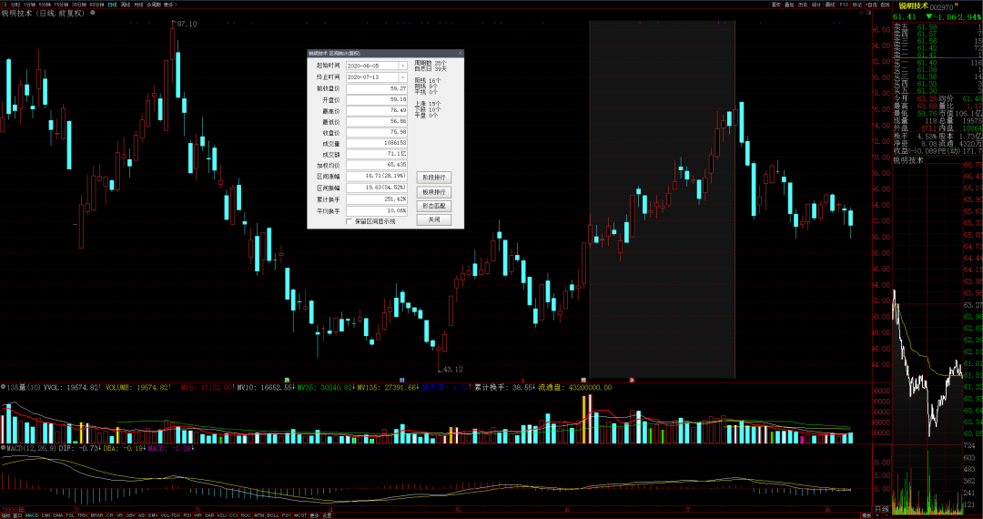
Task: Open F10 company information
Action: pos(843,5)
